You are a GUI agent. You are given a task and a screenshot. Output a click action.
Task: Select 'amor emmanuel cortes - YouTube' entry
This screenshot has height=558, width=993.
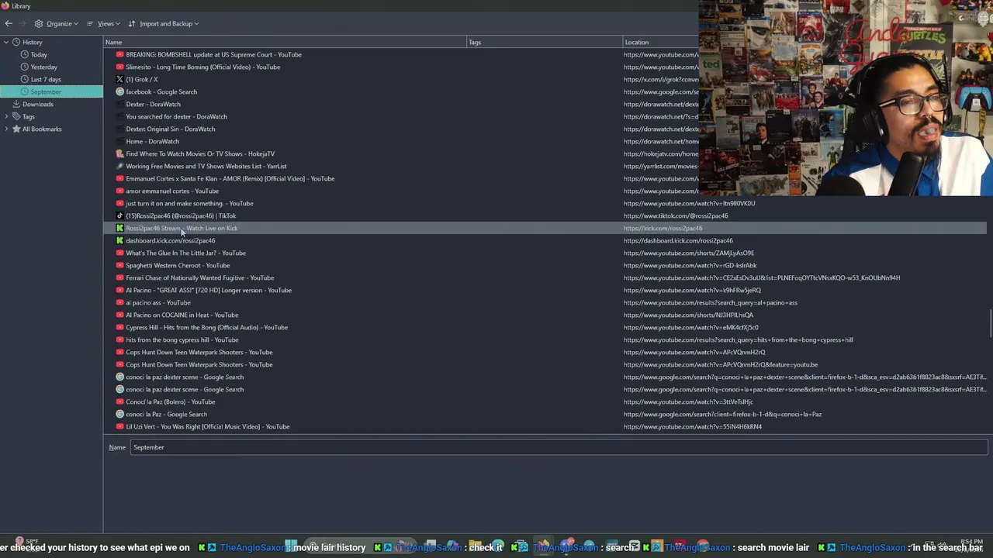172,191
